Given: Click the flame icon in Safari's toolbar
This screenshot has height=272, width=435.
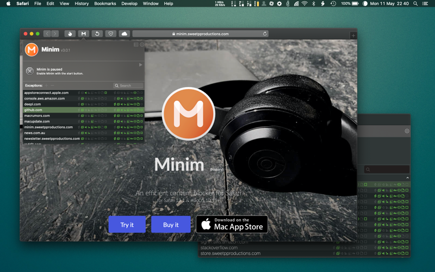Looking at the screenshot, I should [x=70, y=34].
